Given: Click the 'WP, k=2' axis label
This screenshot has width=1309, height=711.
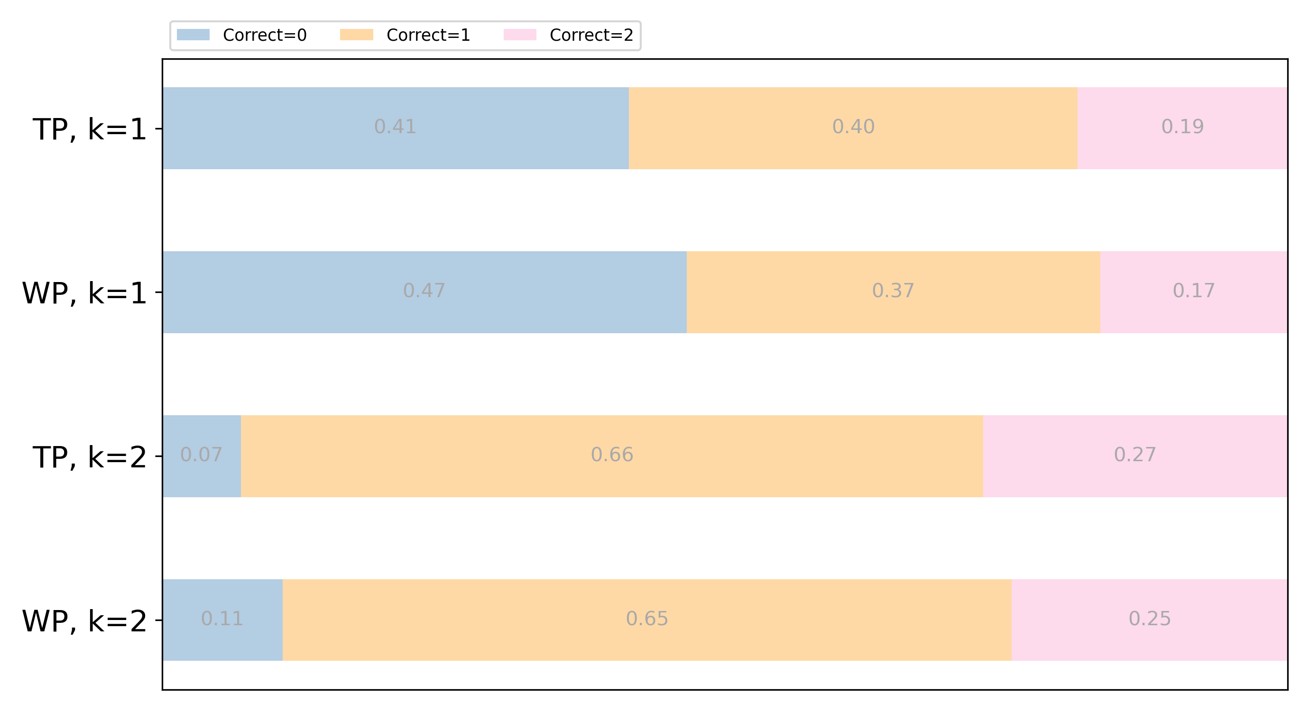Looking at the screenshot, I should point(84,620).
